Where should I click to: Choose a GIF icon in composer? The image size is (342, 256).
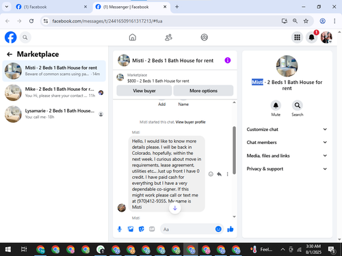click(152, 229)
